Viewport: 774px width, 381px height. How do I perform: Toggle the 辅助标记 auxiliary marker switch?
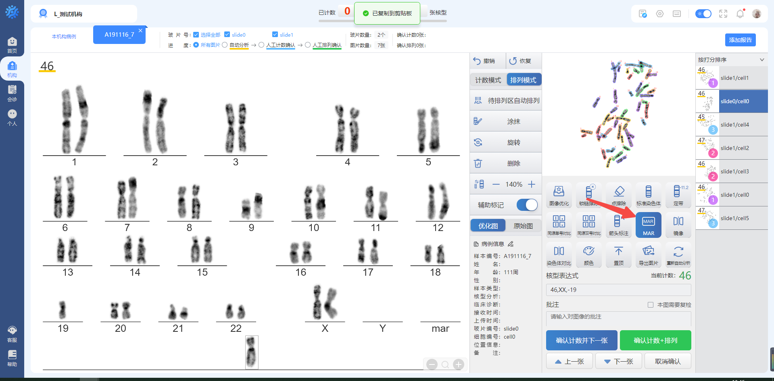(x=527, y=205)
